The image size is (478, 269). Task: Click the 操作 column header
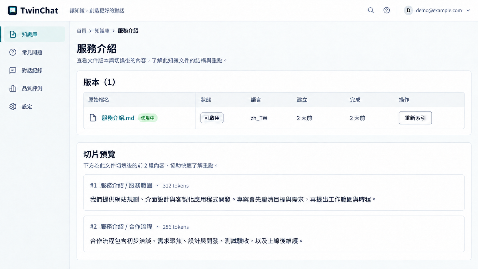click(x=404, y=100)
